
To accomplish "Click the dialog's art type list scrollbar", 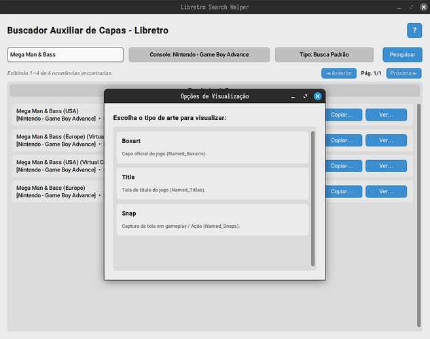I will (x=312, y=199).
